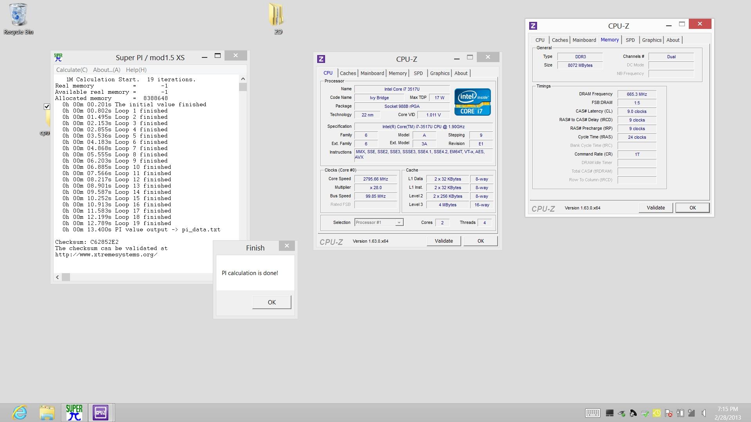This screenshot has width=751, height=422.
Task: Open the Processor #1 selection dropdown
Action: (379, 222)
